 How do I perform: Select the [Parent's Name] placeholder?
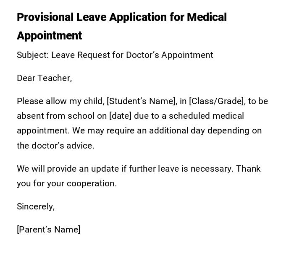coord(48,230)
